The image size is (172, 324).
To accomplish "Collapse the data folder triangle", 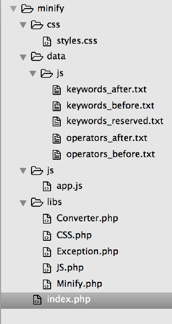I will (x=23, y=57).
